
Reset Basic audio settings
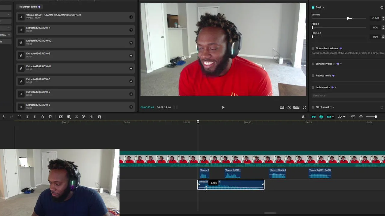pos(382,7)
